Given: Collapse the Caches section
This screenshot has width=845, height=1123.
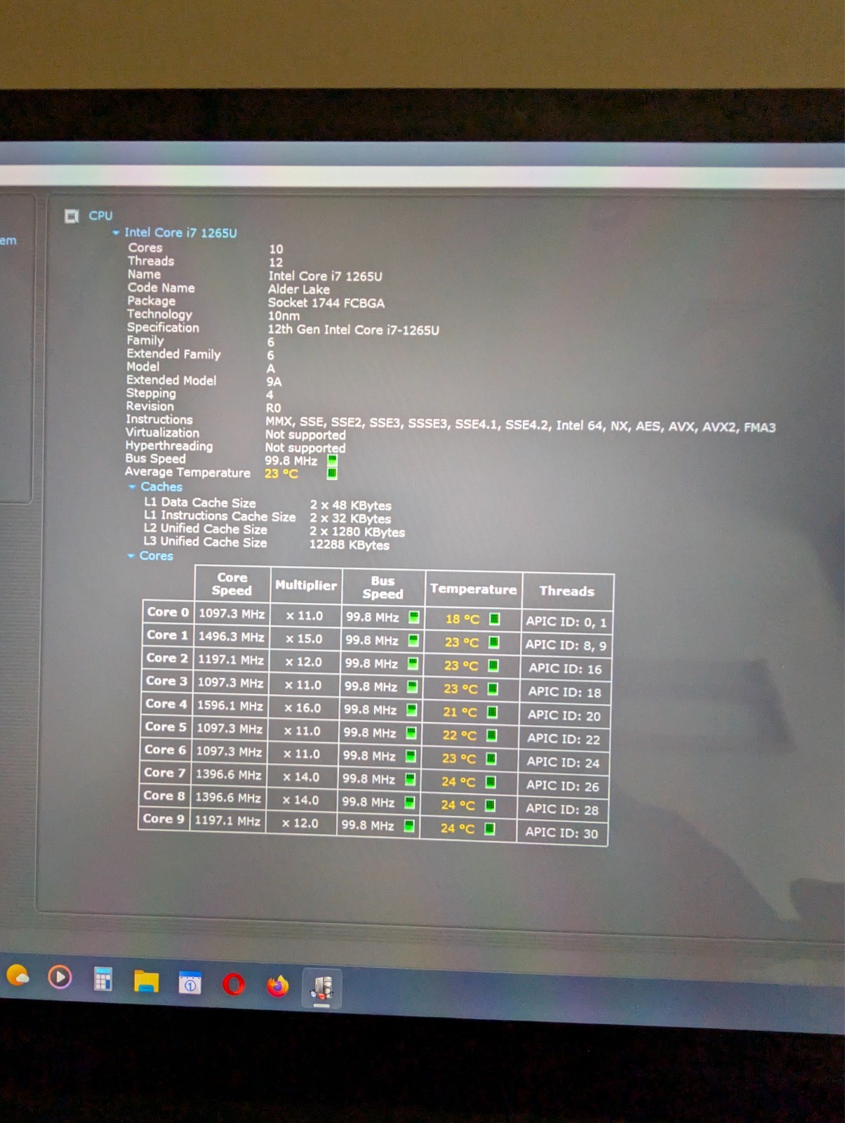Looking at the screenshot, I should tap(132, 486).
